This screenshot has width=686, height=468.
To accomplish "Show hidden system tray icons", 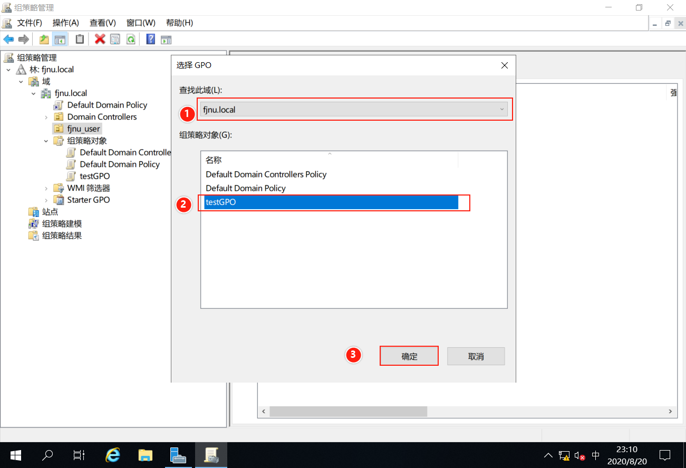I will coord(548,455).
